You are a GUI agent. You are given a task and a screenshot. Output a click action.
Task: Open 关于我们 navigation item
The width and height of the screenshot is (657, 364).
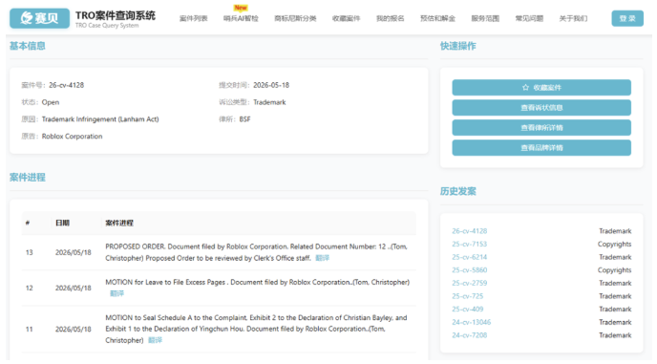coord(573,18)
